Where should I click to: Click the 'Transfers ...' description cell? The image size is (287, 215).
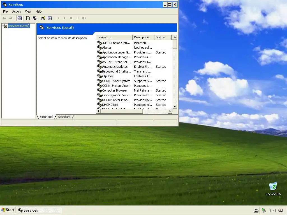coord(142,71)
